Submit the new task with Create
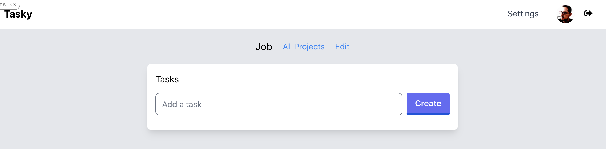606x149 pixels. pos(428,104)
